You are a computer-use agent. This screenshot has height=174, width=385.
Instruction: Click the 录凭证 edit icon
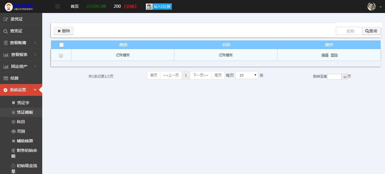click(x=5, y=19)
